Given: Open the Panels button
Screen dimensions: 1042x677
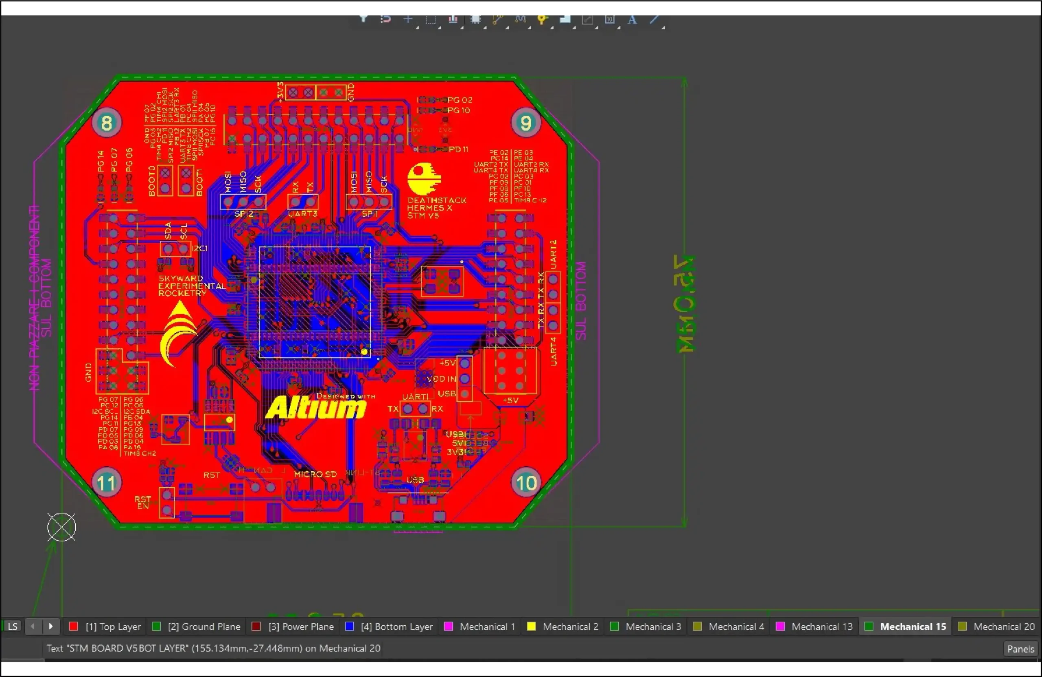Looking at the screenshot, I should [1020, 649].
